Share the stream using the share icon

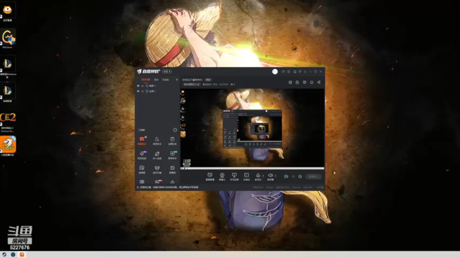(x=319, y=82)
